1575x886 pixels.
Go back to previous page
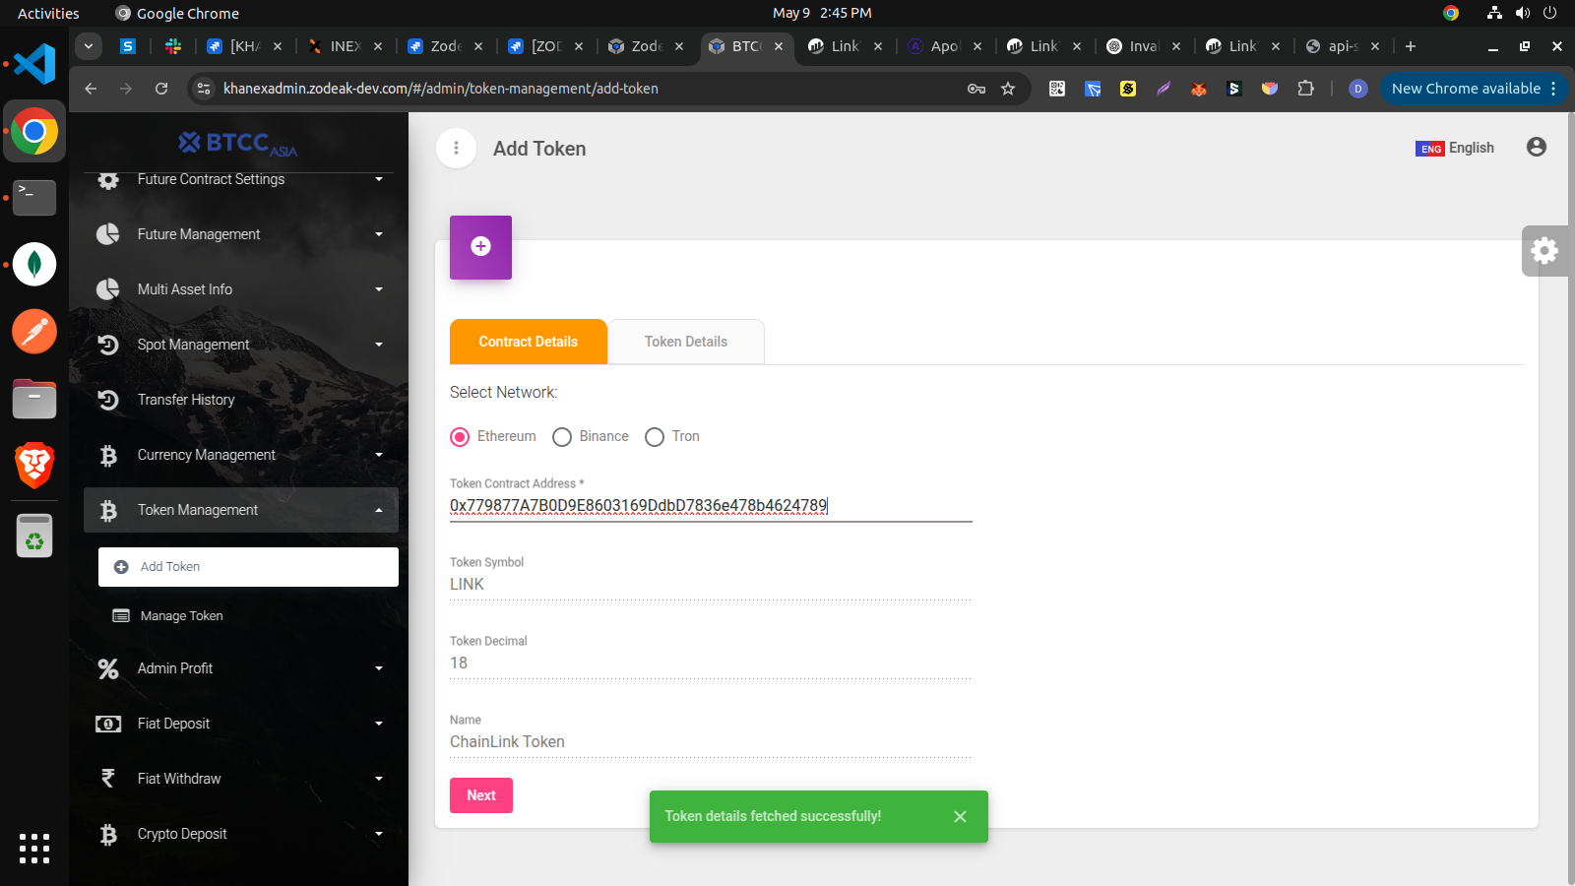point(91,89)
